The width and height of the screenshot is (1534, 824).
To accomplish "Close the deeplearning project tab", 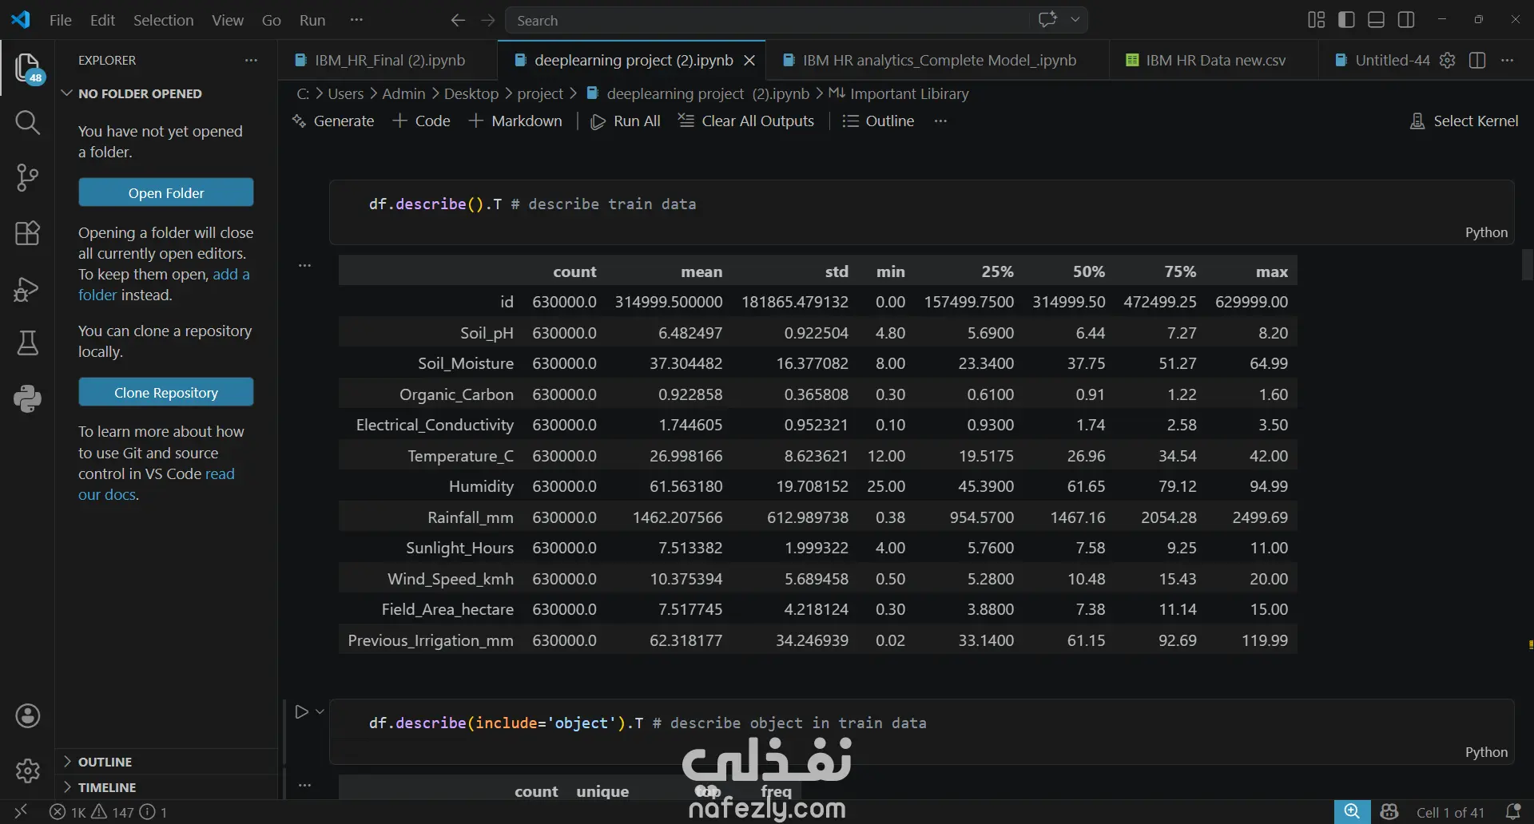I will (749, 60).
